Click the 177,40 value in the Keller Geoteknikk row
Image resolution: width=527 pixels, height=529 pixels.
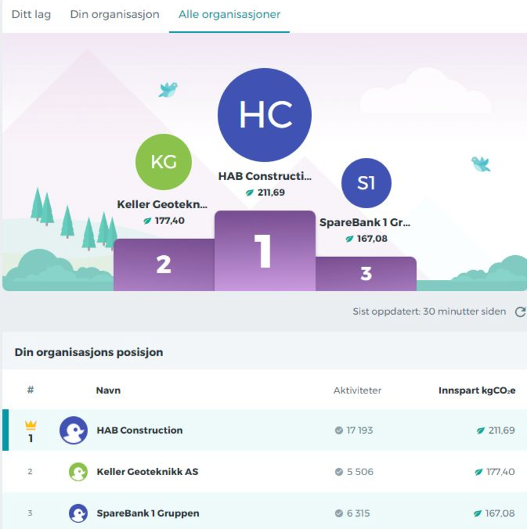tap(500, 471)
